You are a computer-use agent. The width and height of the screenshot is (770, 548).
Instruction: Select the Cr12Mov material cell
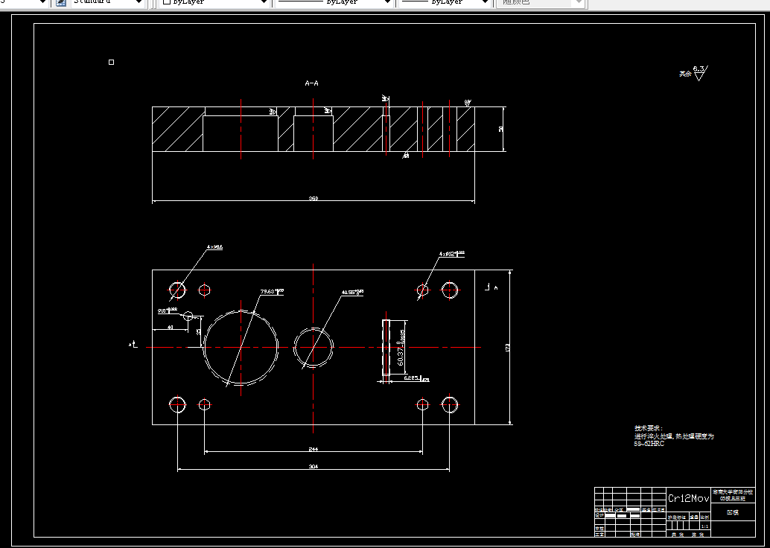(x=689, y=498)
